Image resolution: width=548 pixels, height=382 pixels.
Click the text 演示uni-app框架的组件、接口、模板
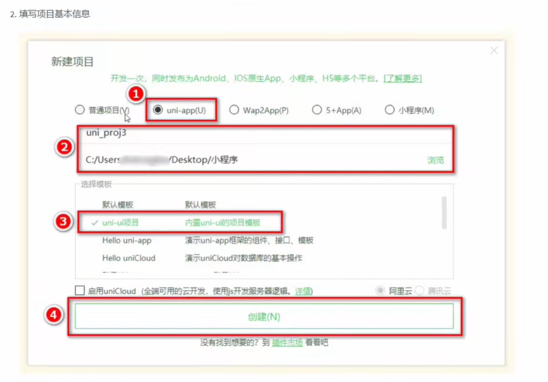(x=249, y=240)
